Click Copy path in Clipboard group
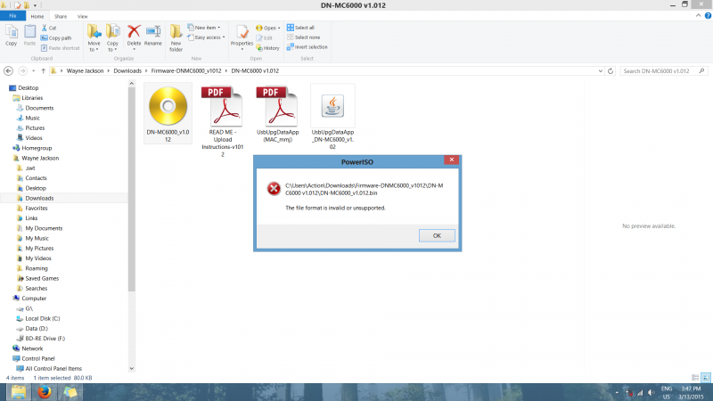 56,38
